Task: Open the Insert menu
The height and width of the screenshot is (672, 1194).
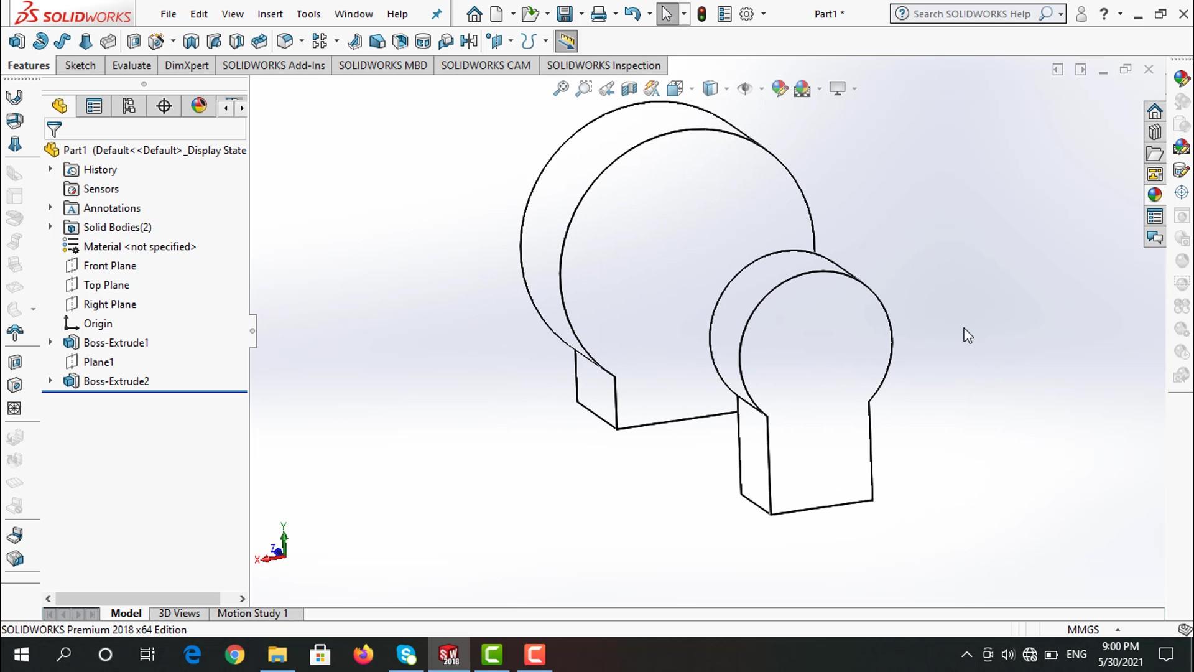Action: click(x=270, y=14)
